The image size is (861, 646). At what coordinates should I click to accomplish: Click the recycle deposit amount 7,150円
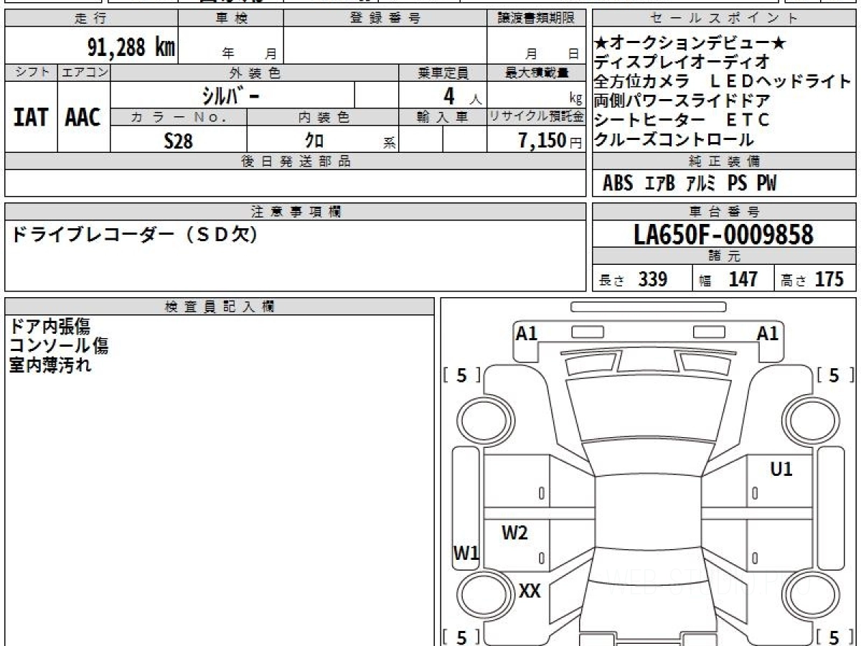[x=550, y=141]
